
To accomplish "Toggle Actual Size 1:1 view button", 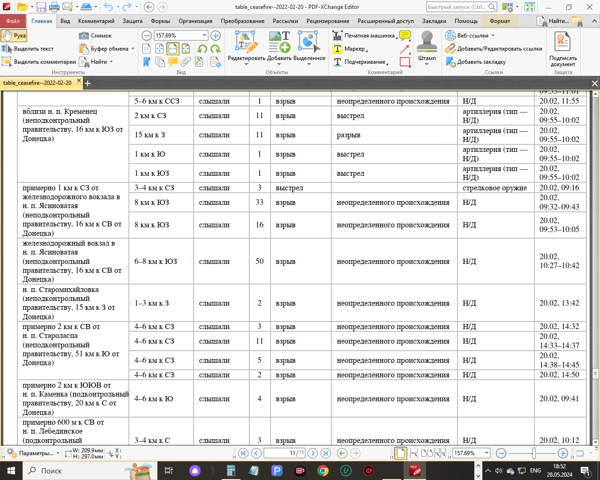I will 147,49.
